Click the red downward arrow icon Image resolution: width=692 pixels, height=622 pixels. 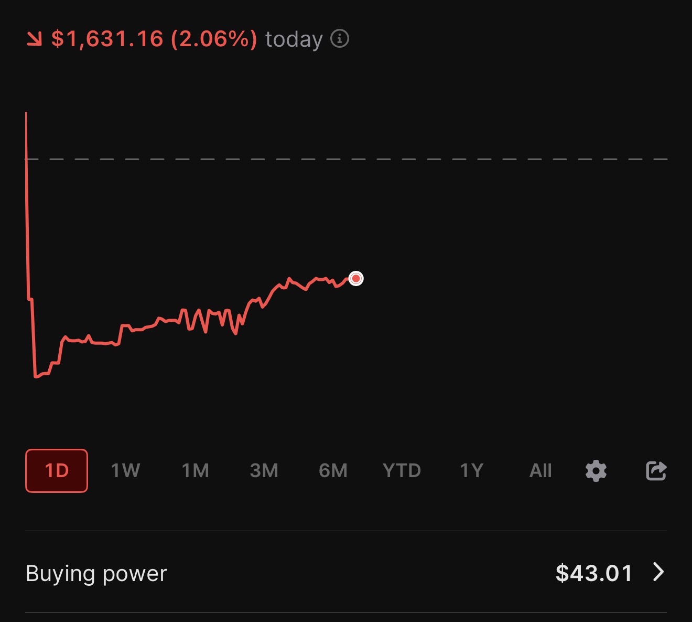click(x=34, y=39)
